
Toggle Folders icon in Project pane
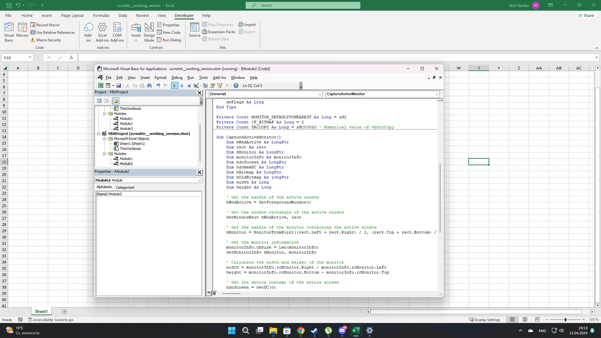115,101
